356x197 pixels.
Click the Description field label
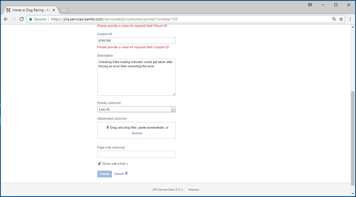[105, 56]
